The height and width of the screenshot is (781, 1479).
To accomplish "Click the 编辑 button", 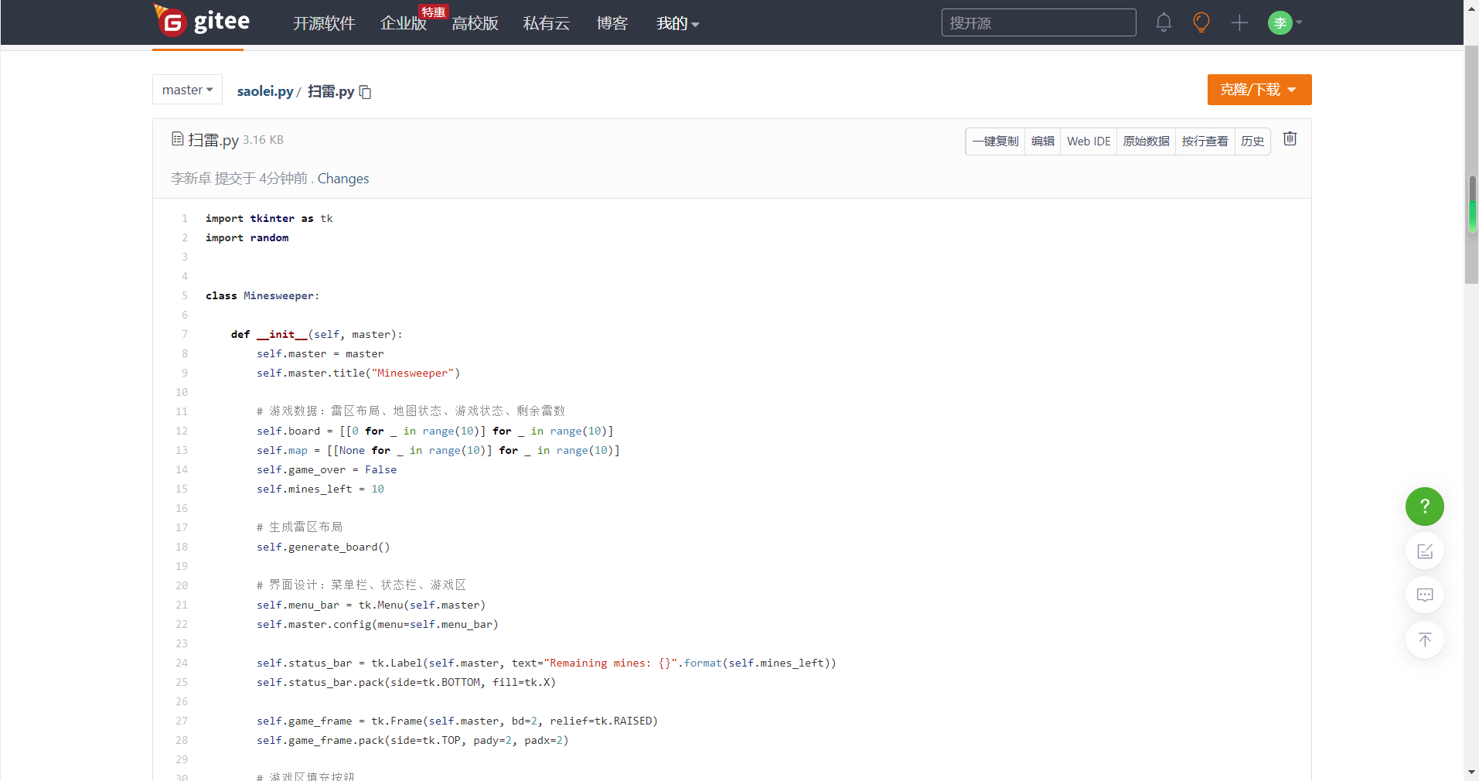I will pyautogui.click(x=1042, y=142).
